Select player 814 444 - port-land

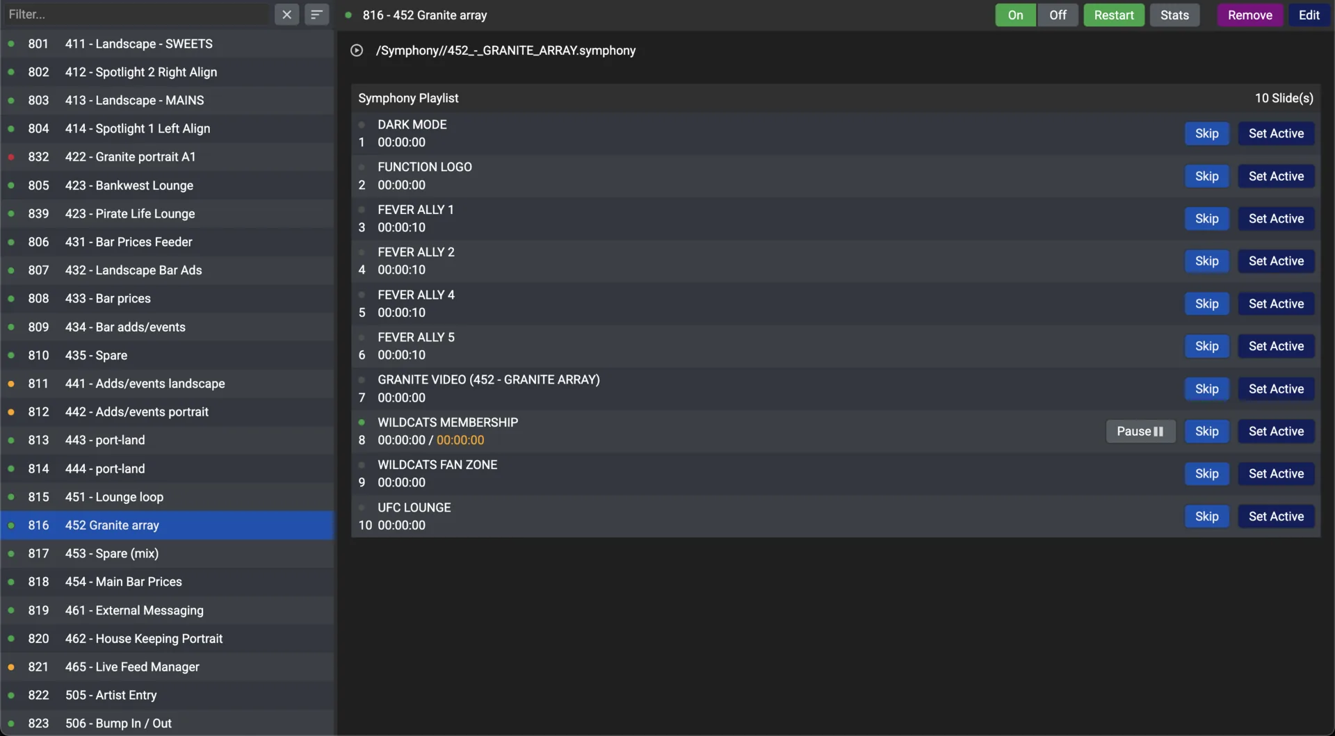click(x=168, y=468)
